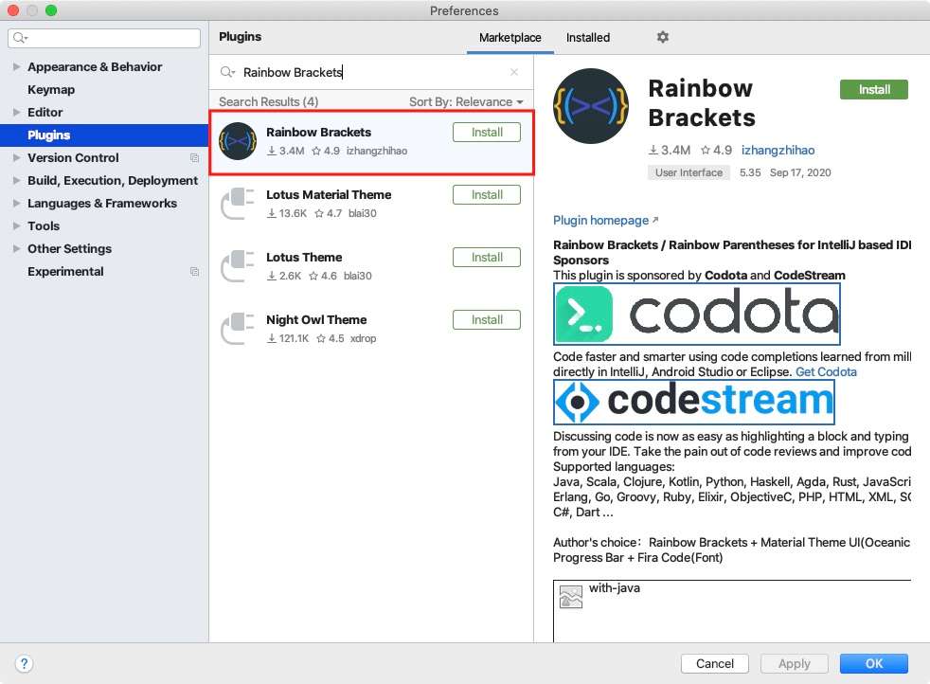This screenshot has width=930, height=684.
Task: Click the magnifier icon in plugin search
Action: pos(227,72)
